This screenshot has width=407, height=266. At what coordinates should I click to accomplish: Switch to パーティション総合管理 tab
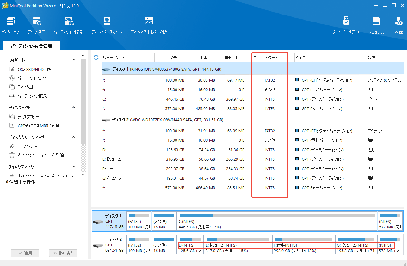point(31,46)
